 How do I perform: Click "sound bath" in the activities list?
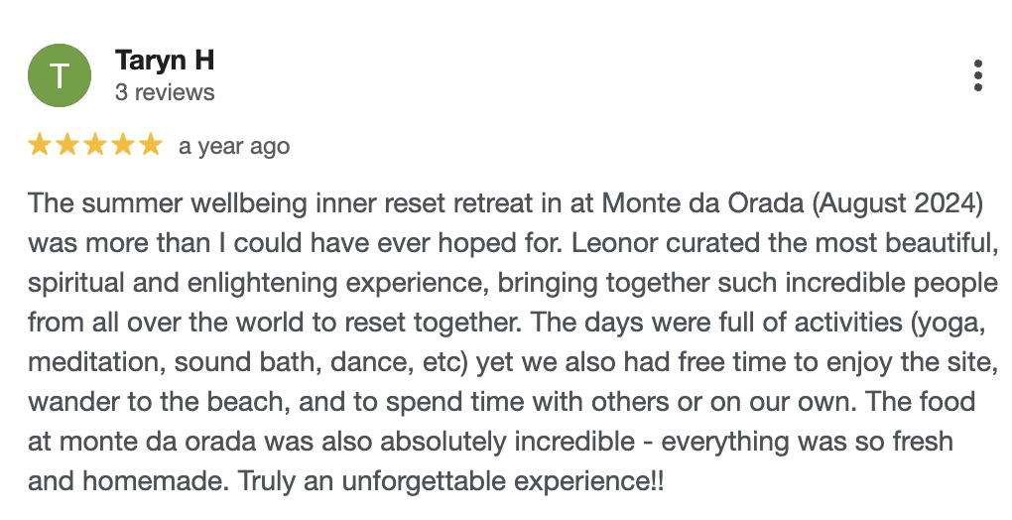pos(226,363)
